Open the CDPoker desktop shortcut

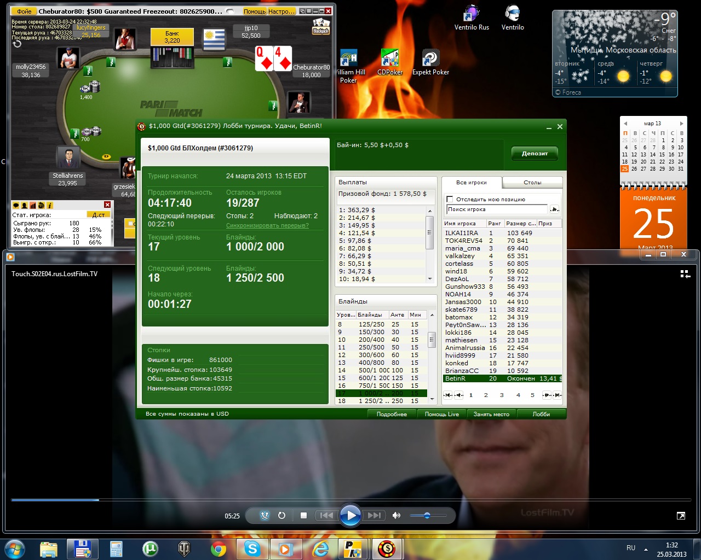390,62
